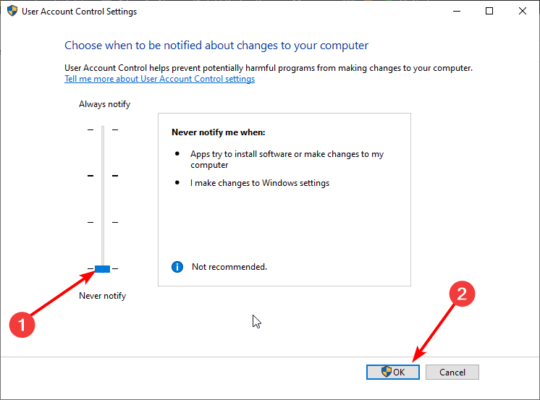The width and height of the screenshot is (540, 400).
Task: Click the OK button with shield
Action: [393, 372]
